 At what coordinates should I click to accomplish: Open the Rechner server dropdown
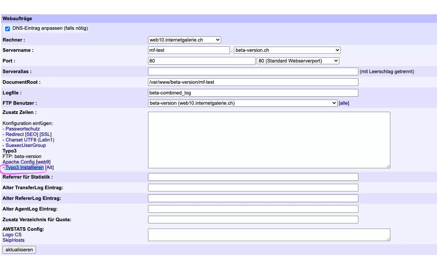tap(184, 40)
